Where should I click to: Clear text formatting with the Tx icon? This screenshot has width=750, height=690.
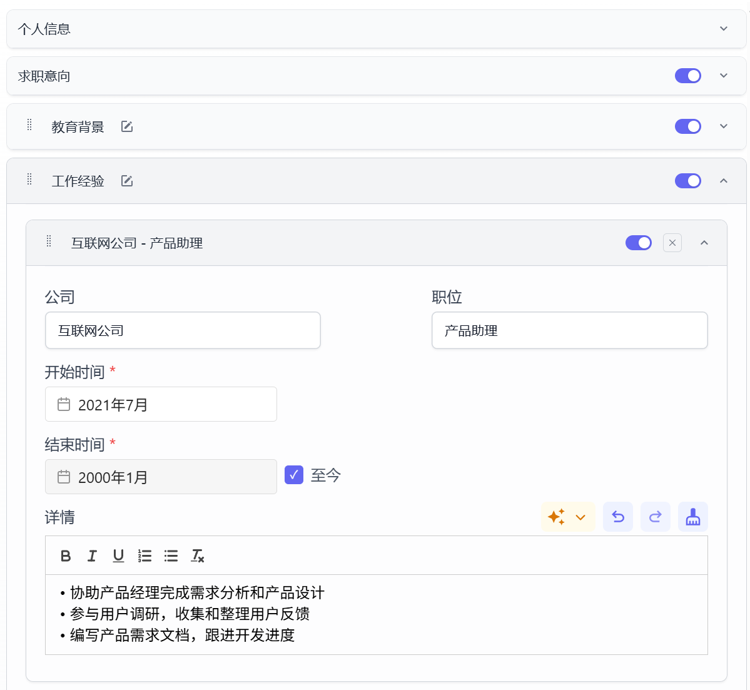[197, 556]
